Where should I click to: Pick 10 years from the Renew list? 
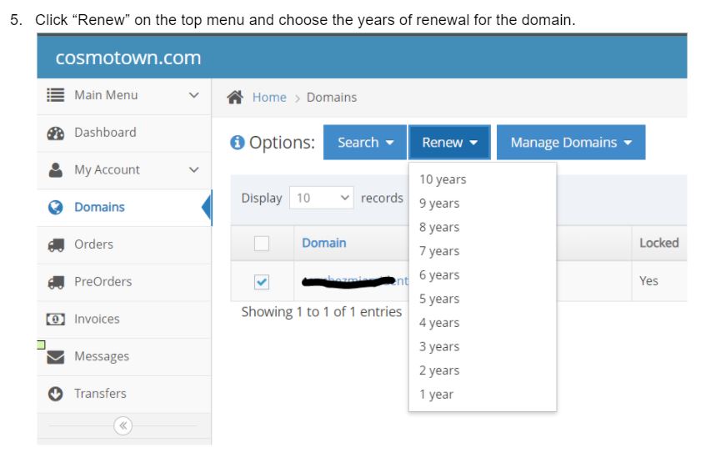click(443, 179)
